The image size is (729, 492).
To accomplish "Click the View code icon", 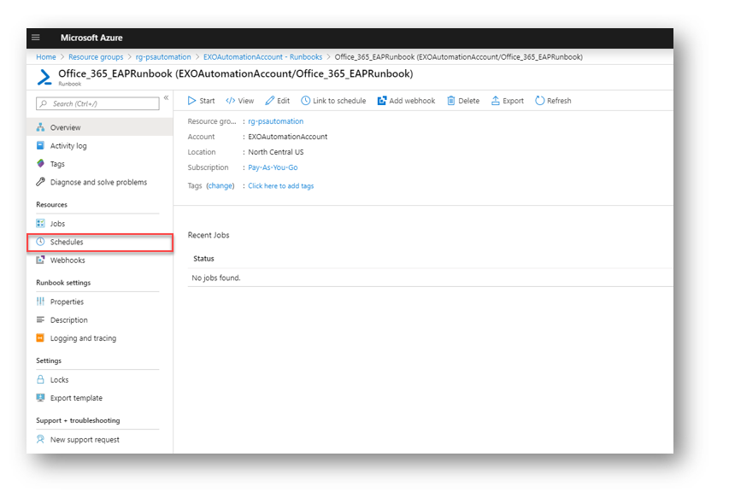I will tap(230, 101).
